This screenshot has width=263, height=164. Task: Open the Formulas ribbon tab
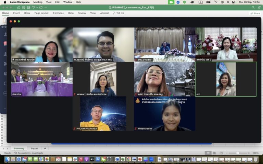click(x=58, y=13)
